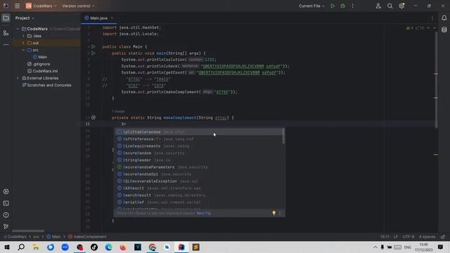Click the warnings count inspection widget

tap(410, 28)
